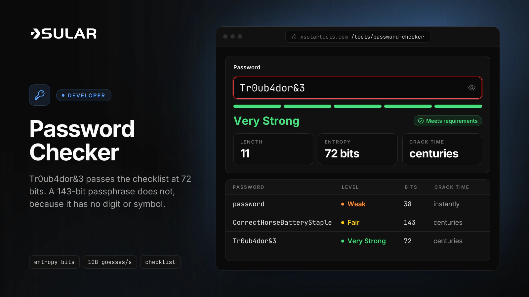Click the ENTROPY 72 bits card
529x297 pixels.
358,149
